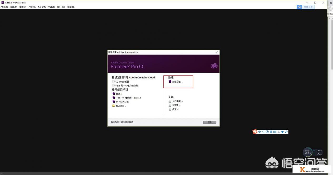Open IME wrench settings icon
Screen dimensions: 333x175
coord(286,132)
